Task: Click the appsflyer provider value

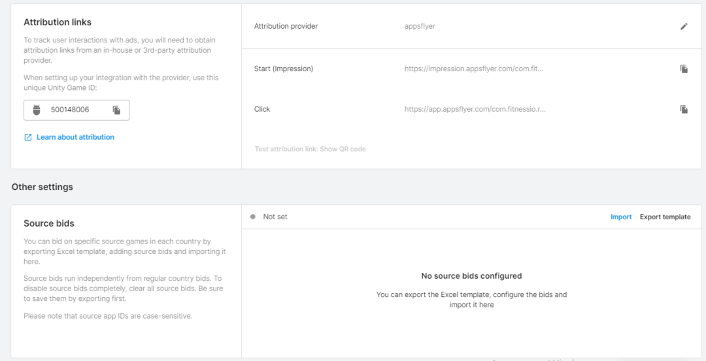Action: (420, 27)
